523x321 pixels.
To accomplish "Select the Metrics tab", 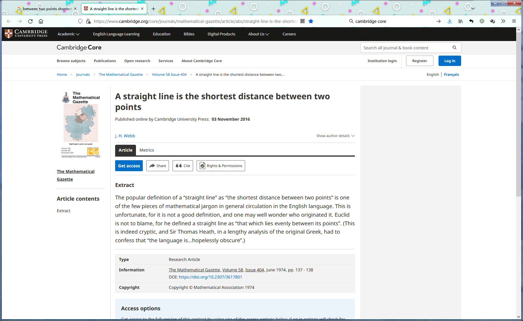I will tap(147, 150).
